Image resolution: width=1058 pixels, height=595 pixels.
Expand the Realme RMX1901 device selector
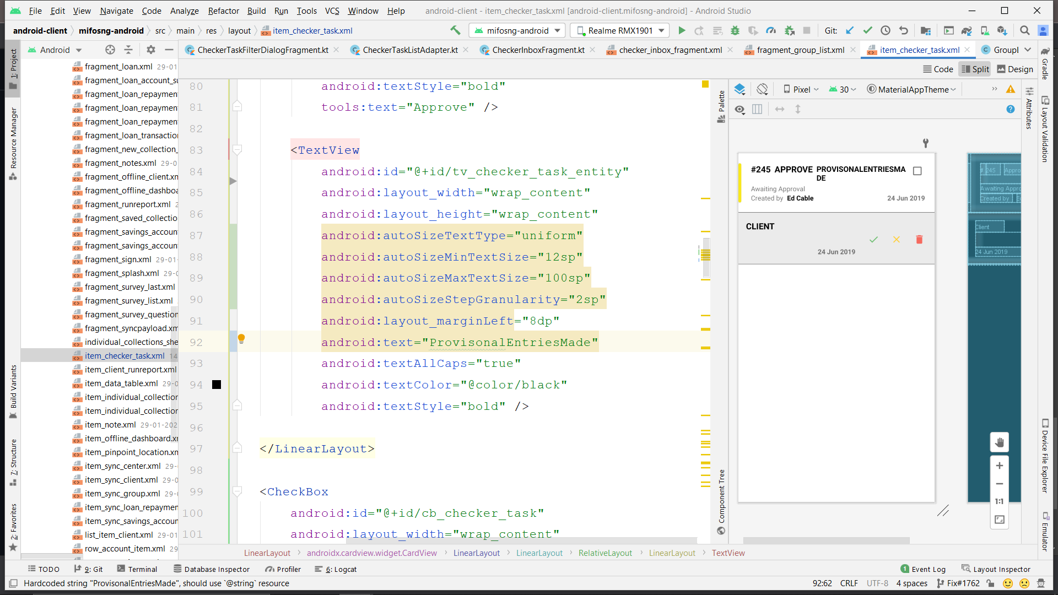(x=620, y=31)
